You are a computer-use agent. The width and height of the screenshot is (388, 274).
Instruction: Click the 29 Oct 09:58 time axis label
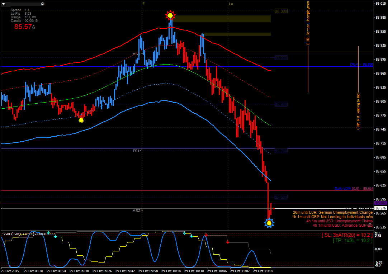[x=148, y=271]
